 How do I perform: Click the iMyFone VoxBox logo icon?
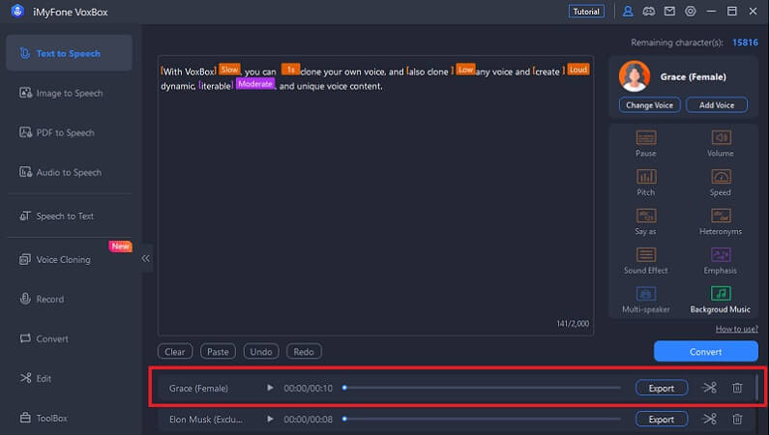17,11
